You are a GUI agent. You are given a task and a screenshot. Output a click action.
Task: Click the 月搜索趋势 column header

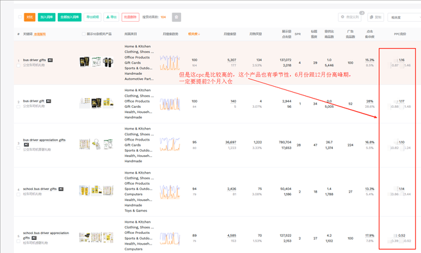[x=170, y=34]
